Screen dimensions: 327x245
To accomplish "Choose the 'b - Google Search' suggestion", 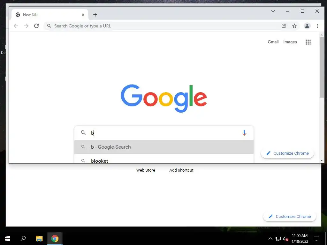I will [x=164, y=147].
